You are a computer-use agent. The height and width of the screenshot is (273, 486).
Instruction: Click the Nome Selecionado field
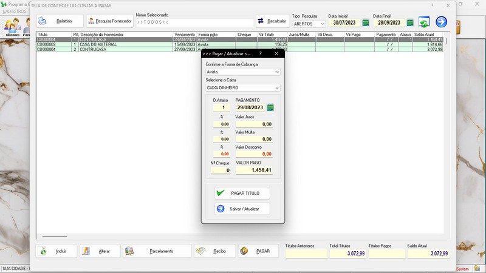tap(194, 22)
